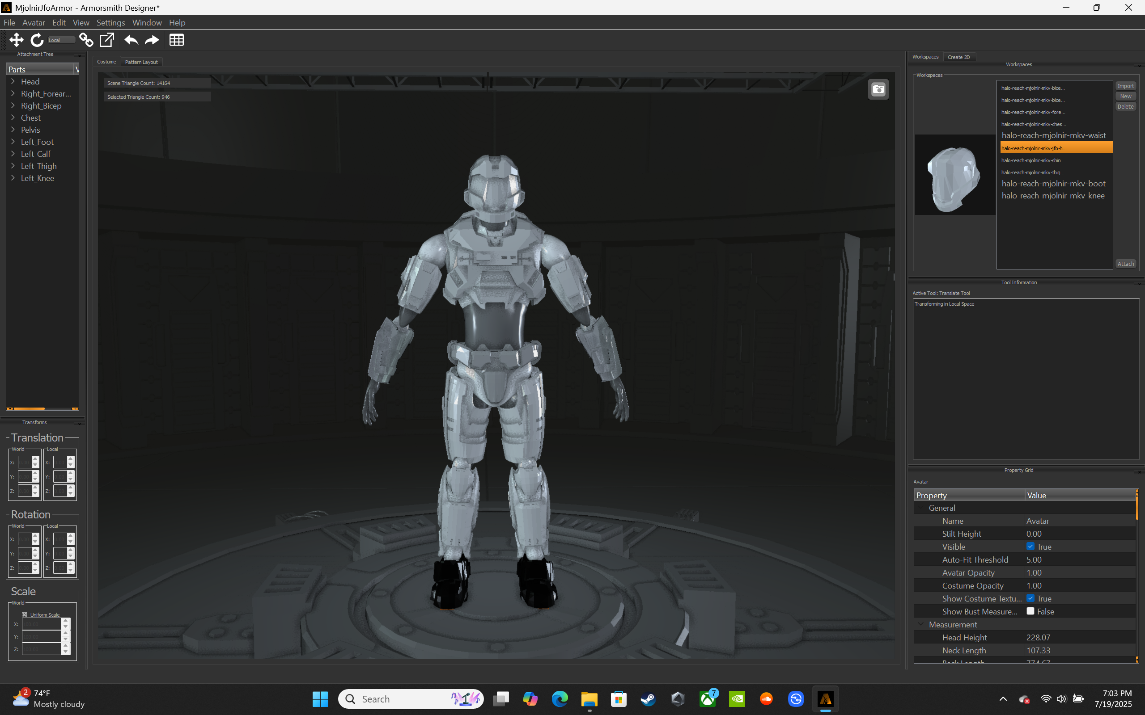The height and width of the screenshot is (715, 1145).
Task: Click the Import workspace button
Action: click(x=1126, y=86)
